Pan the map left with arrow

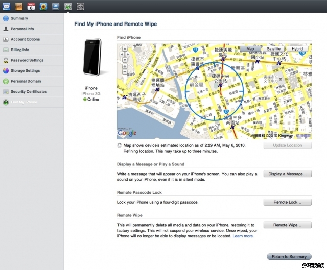(122, 55)
